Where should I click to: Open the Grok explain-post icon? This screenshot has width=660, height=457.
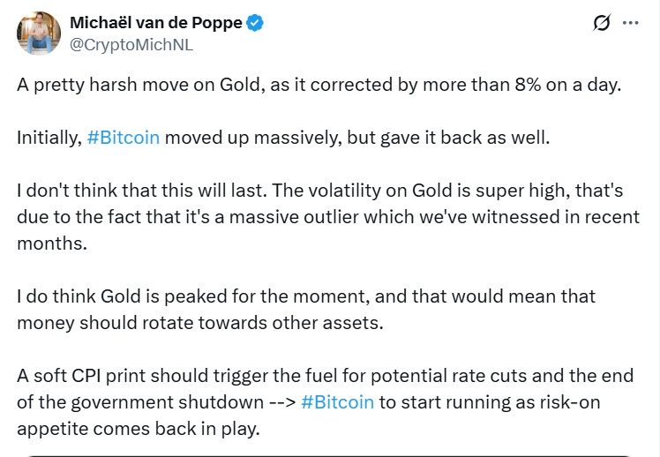[x=602, y=24]
